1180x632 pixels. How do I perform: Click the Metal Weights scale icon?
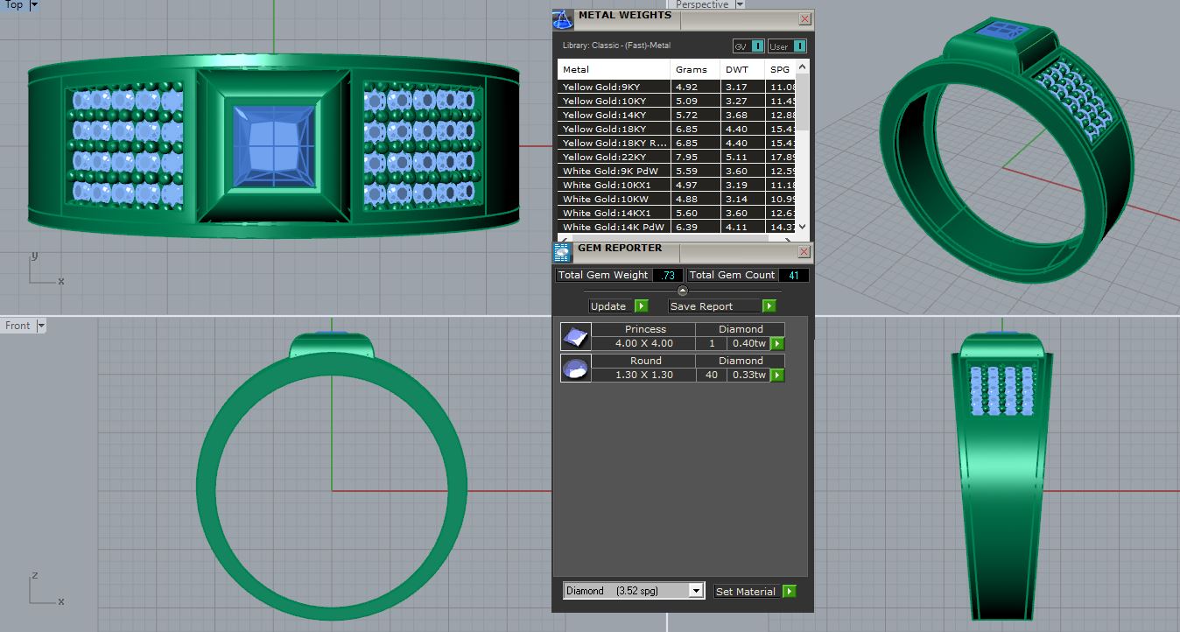[563, 19]
